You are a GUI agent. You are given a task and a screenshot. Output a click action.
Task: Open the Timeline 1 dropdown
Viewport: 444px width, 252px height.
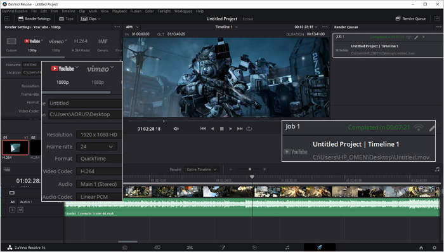click(x=226, y=27)
